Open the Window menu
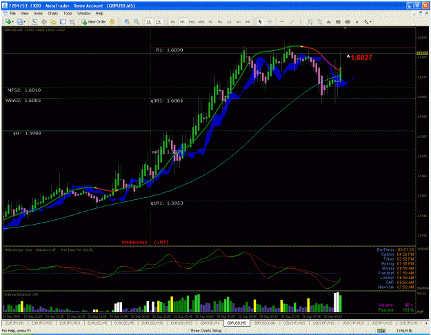 pyautogui.click(x=83, y=13)
